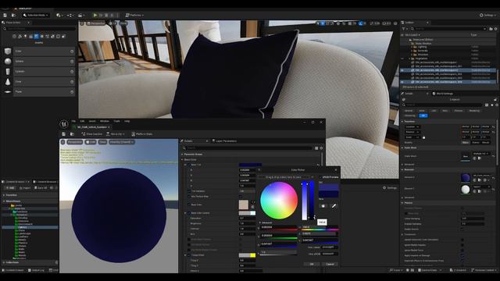The height and width of the screenshot is (281, 500).
Task: Click the Element 0 dark material thumbnail
Action: point(466,177)
